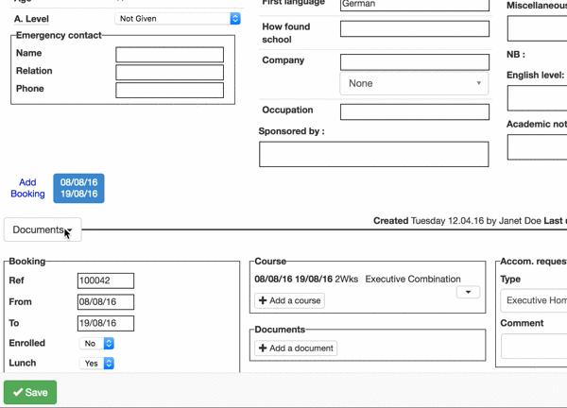Click the Created Tuesday 12.04.16 text
The height and width of the screenshot is (408, 567).
428,221
